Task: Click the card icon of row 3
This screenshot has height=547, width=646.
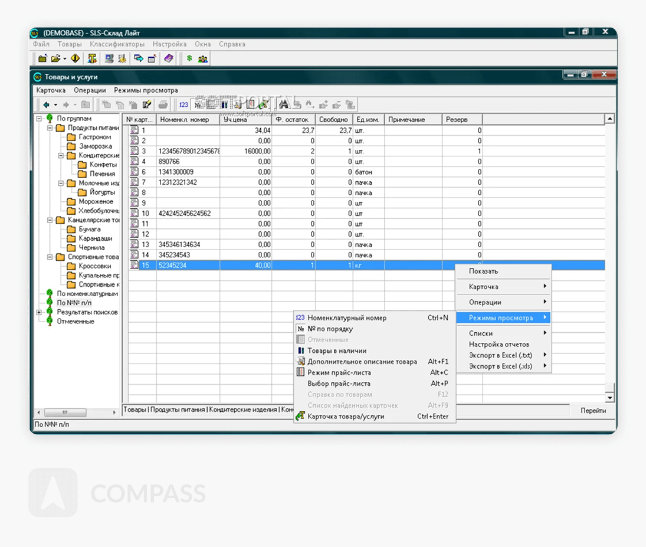Action: click(135, 151)
